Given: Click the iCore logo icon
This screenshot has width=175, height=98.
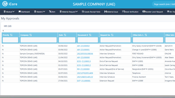Looking at the screenshot, I should tap(5, 4).
